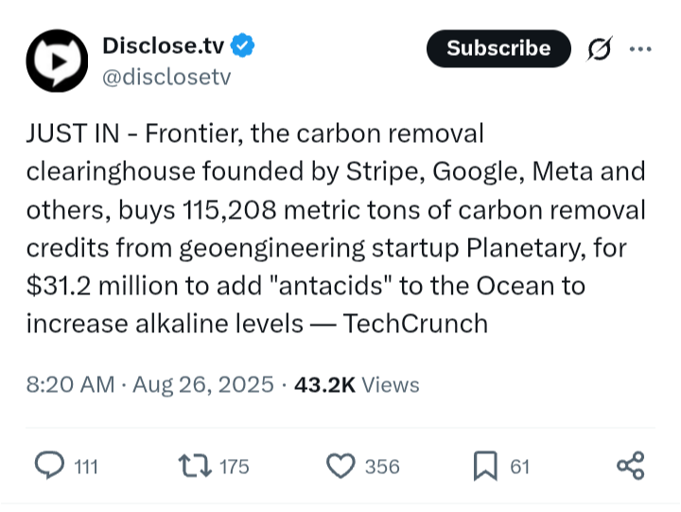Viewport: 681px width, 512px height.
Task: Click the tweet text about Frontier
Action: point(336,227)
